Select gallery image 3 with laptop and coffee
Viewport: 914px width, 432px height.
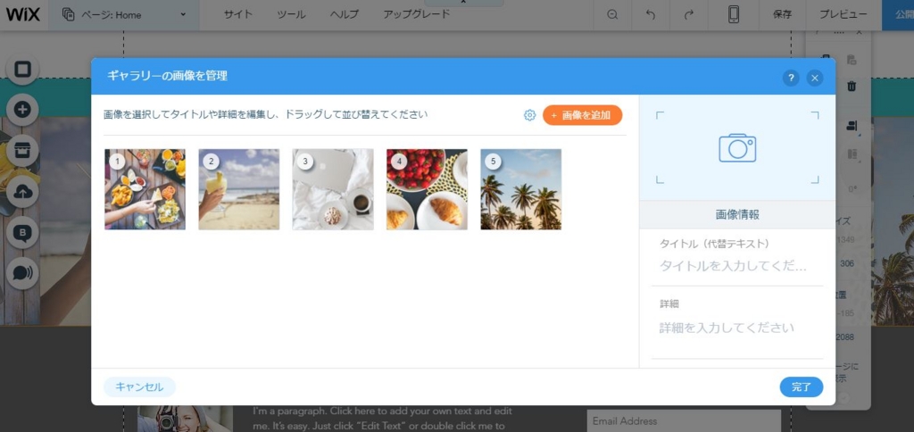coord(333,189)
